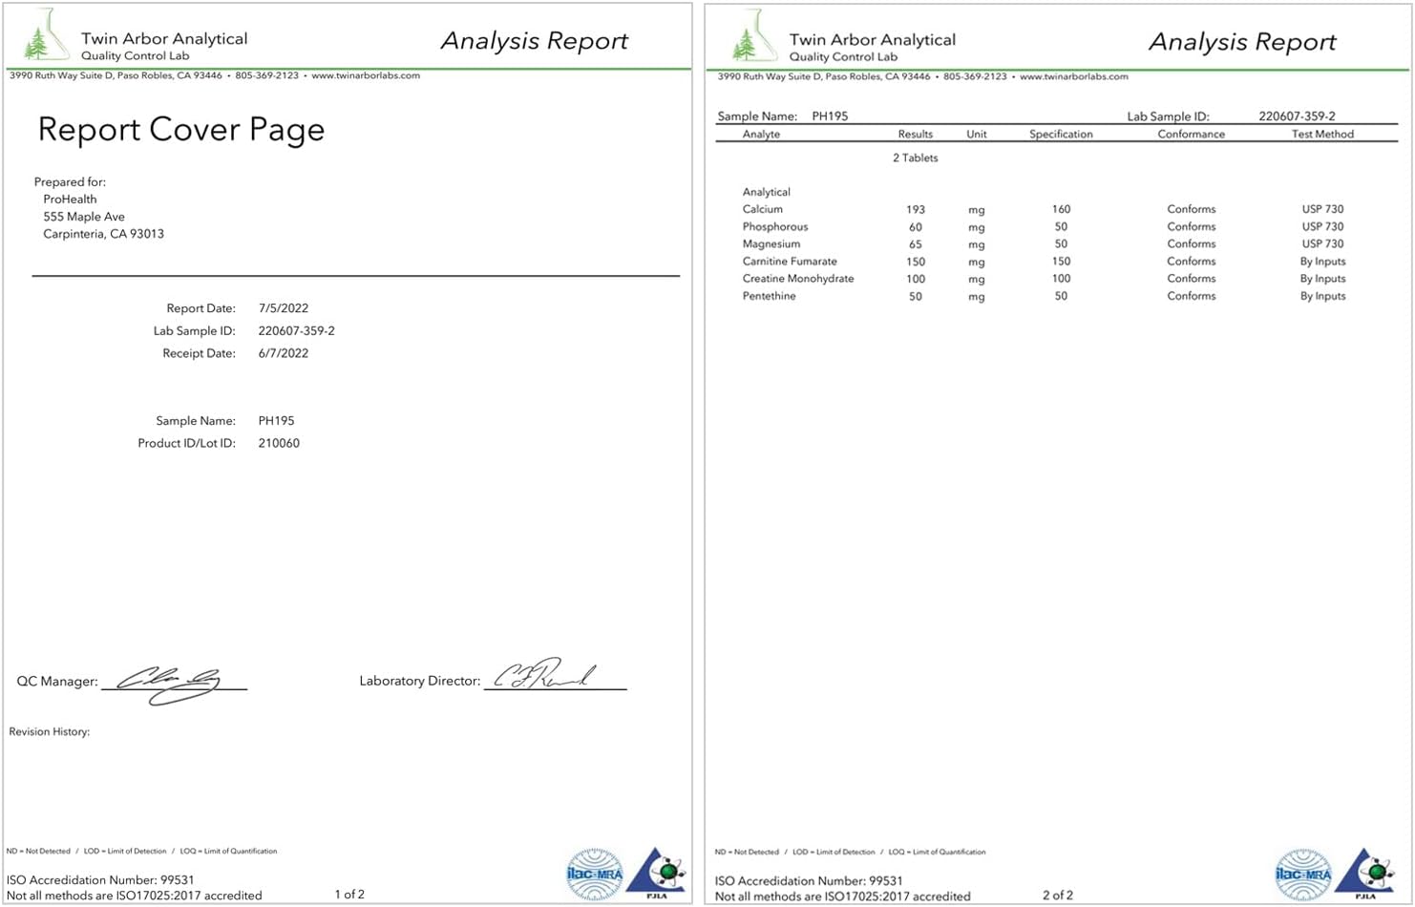Select the report date value '7/5/2022'
The height and width of the screenshot is (907, 1415).
(x=284, y=308)
